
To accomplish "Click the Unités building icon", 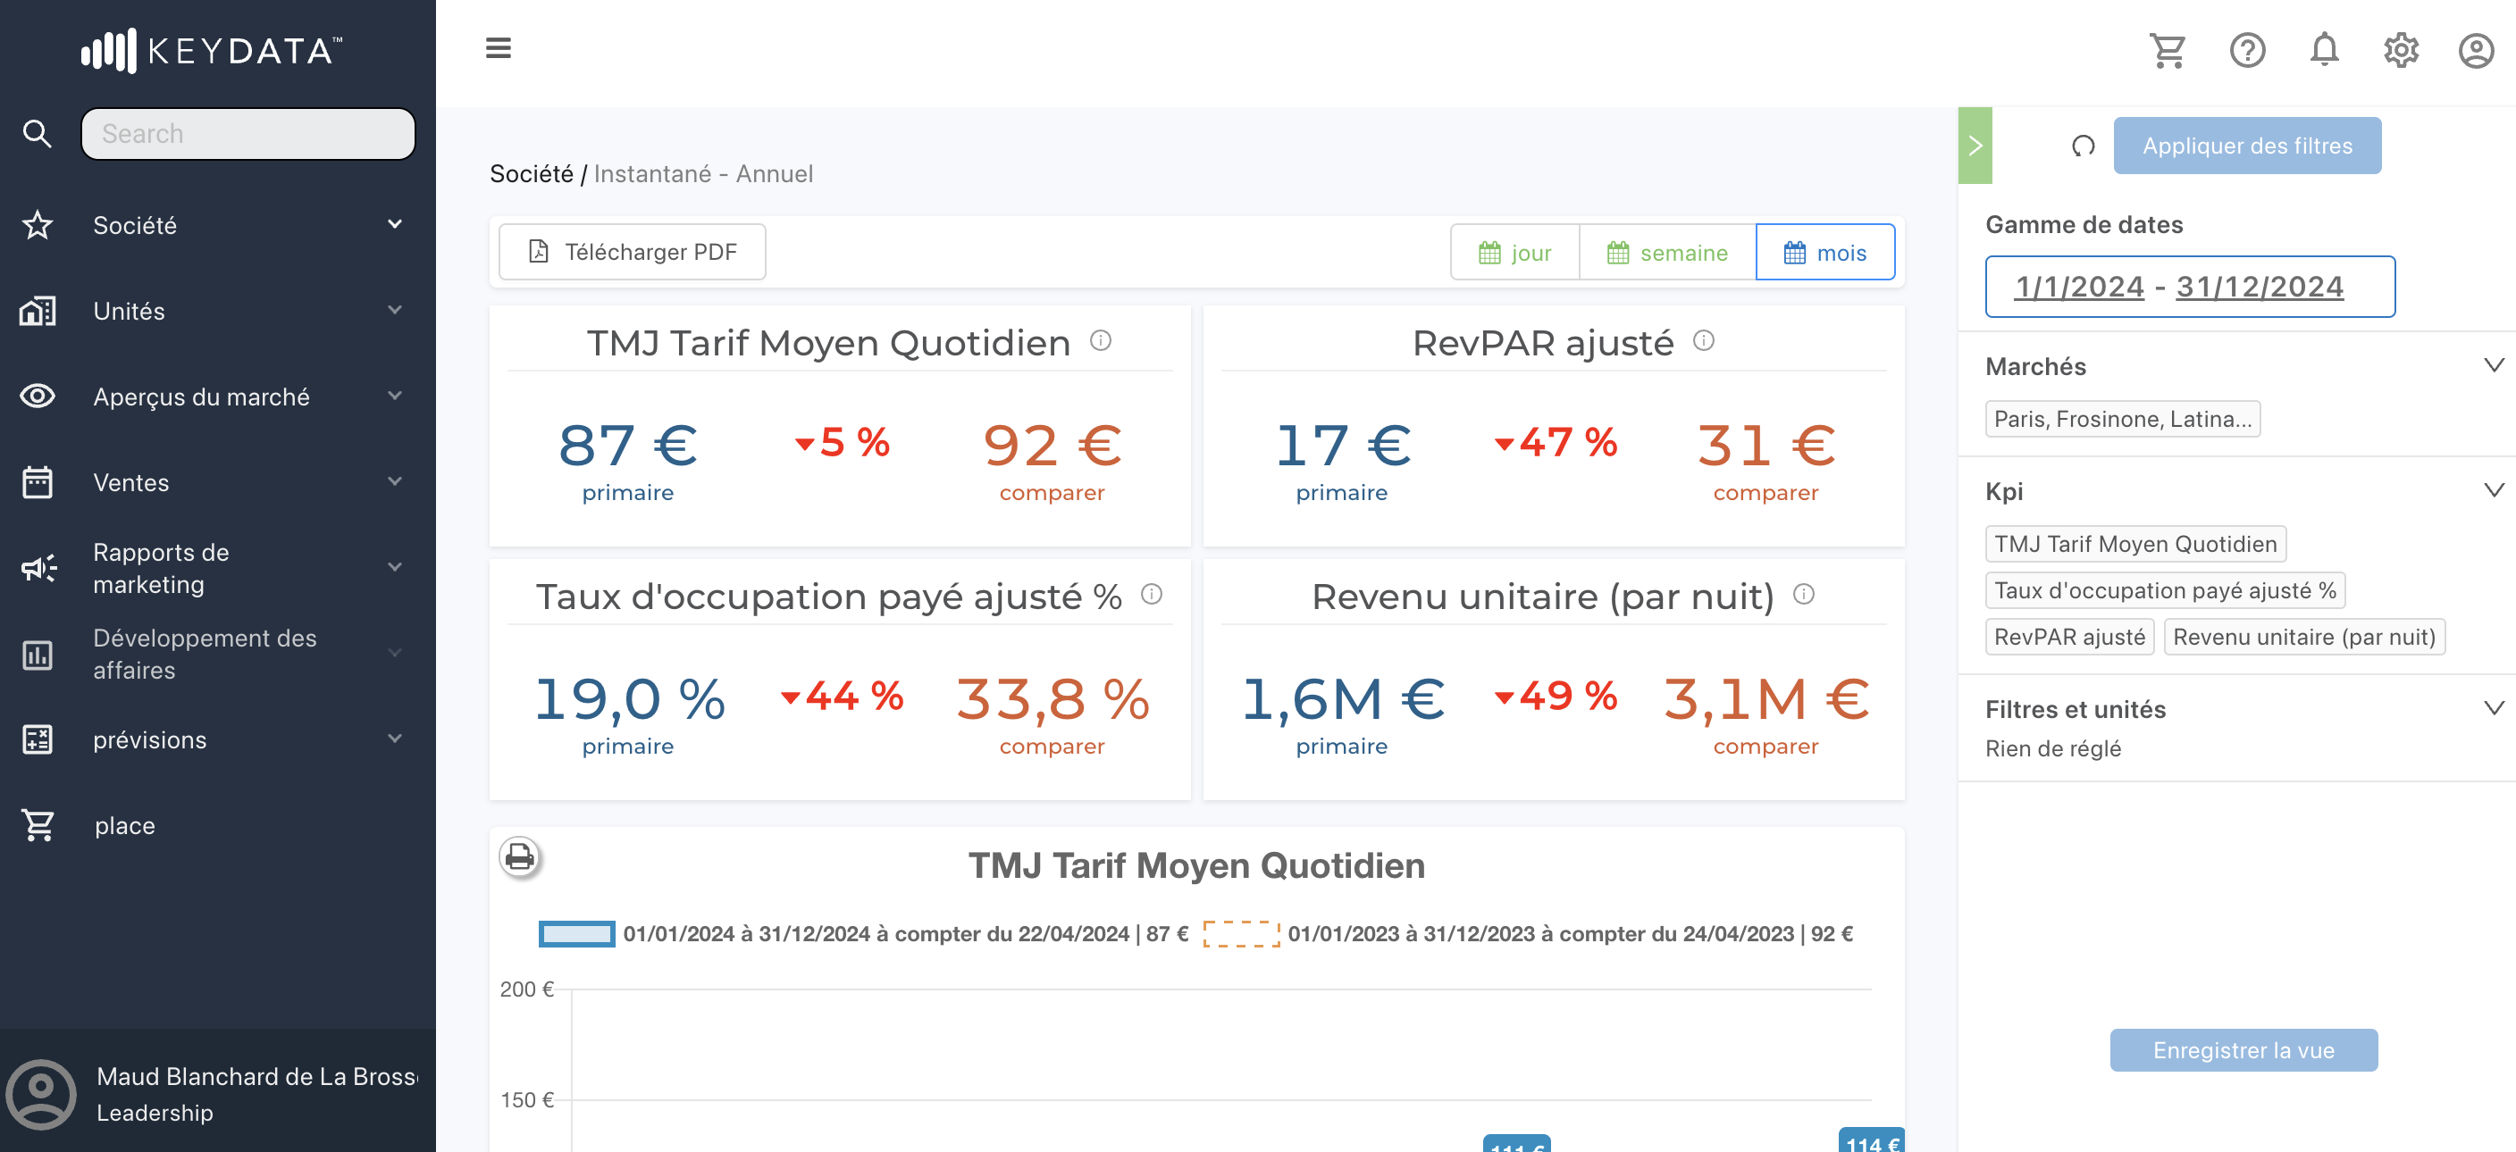I will tap(38, 312).
